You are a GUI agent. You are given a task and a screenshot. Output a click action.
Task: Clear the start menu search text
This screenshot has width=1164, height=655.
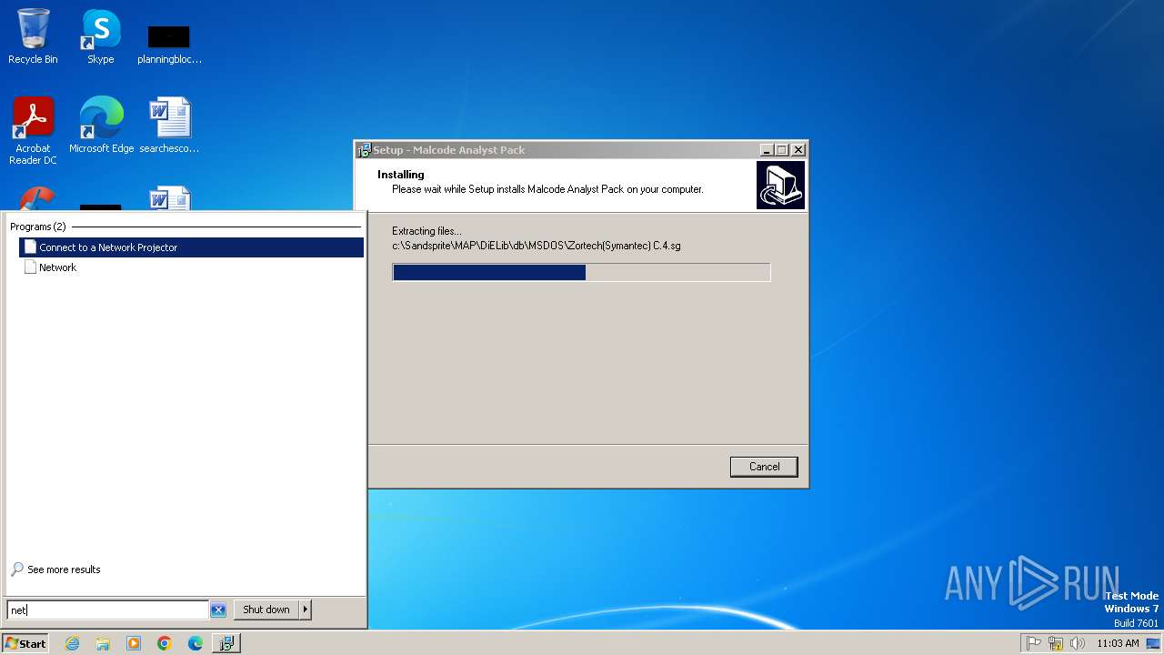pos(218,610)
